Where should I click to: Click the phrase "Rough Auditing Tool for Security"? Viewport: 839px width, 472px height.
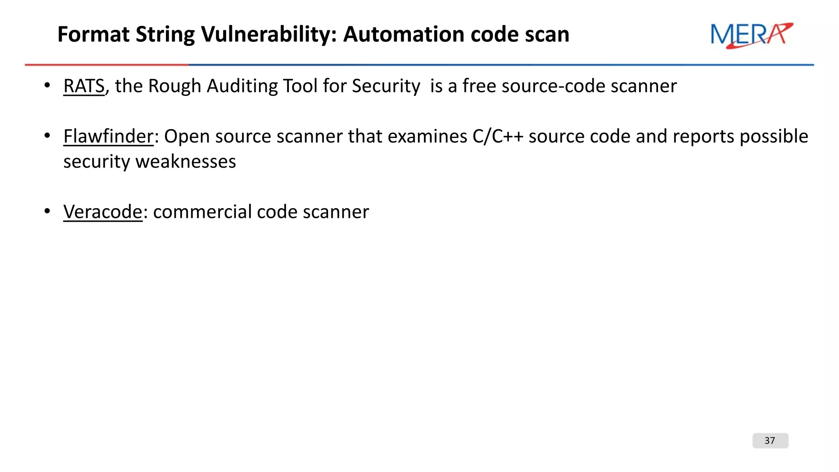[x=284, y=86]
